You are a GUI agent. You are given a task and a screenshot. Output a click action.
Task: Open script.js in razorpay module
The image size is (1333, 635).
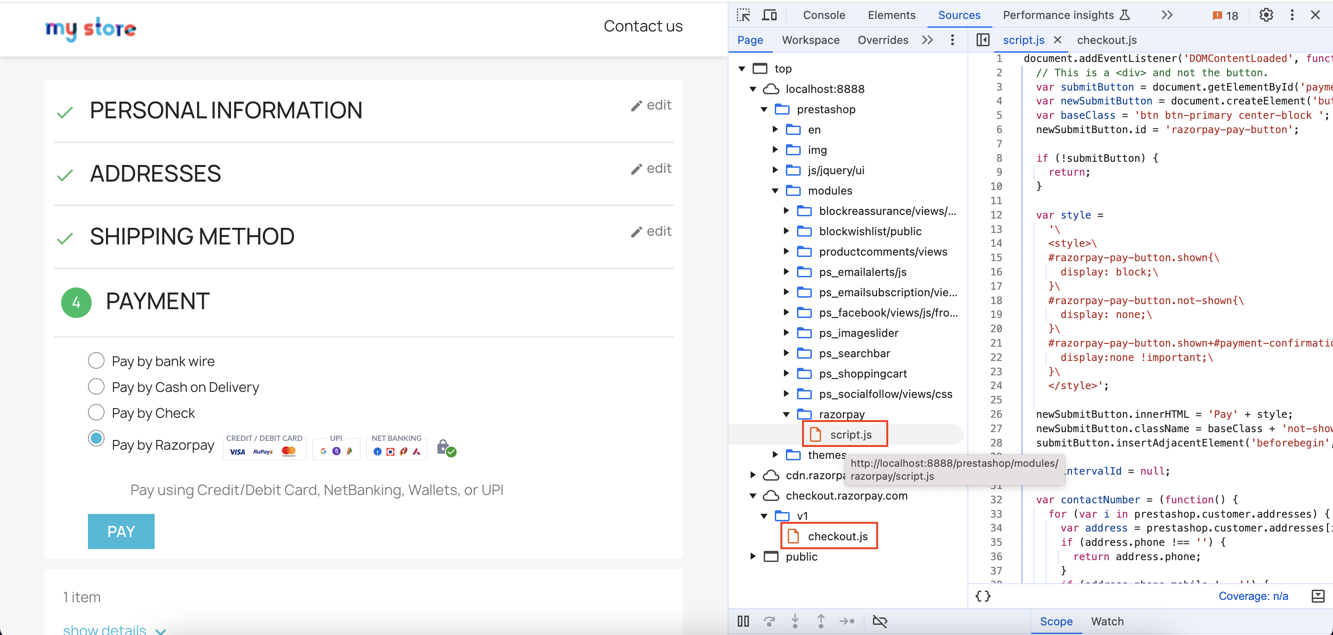click(851, 434)
